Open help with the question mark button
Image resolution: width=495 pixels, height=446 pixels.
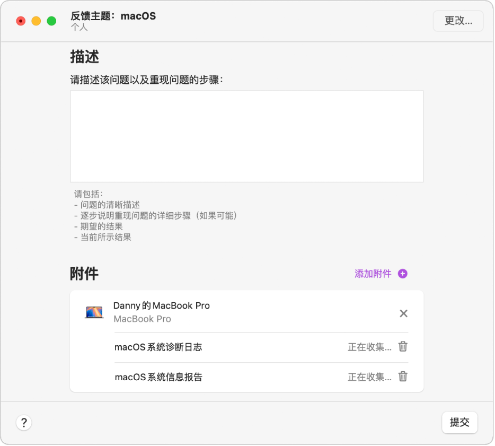point(24,423)
